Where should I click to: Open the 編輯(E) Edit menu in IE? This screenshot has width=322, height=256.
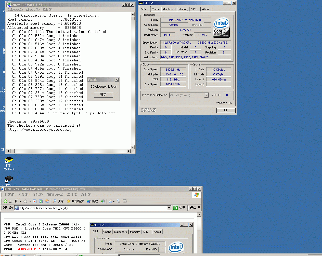(23, 195)
